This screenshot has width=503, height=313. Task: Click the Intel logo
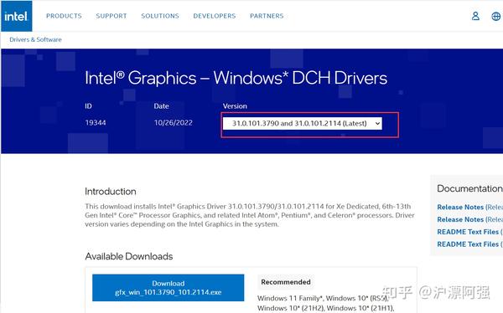(x=17, y=16)
